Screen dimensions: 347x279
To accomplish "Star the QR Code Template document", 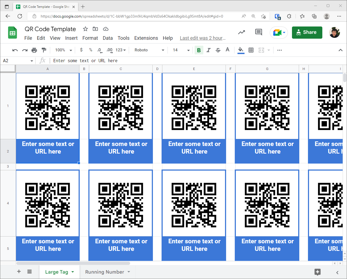I will click(x=85, y=29).
